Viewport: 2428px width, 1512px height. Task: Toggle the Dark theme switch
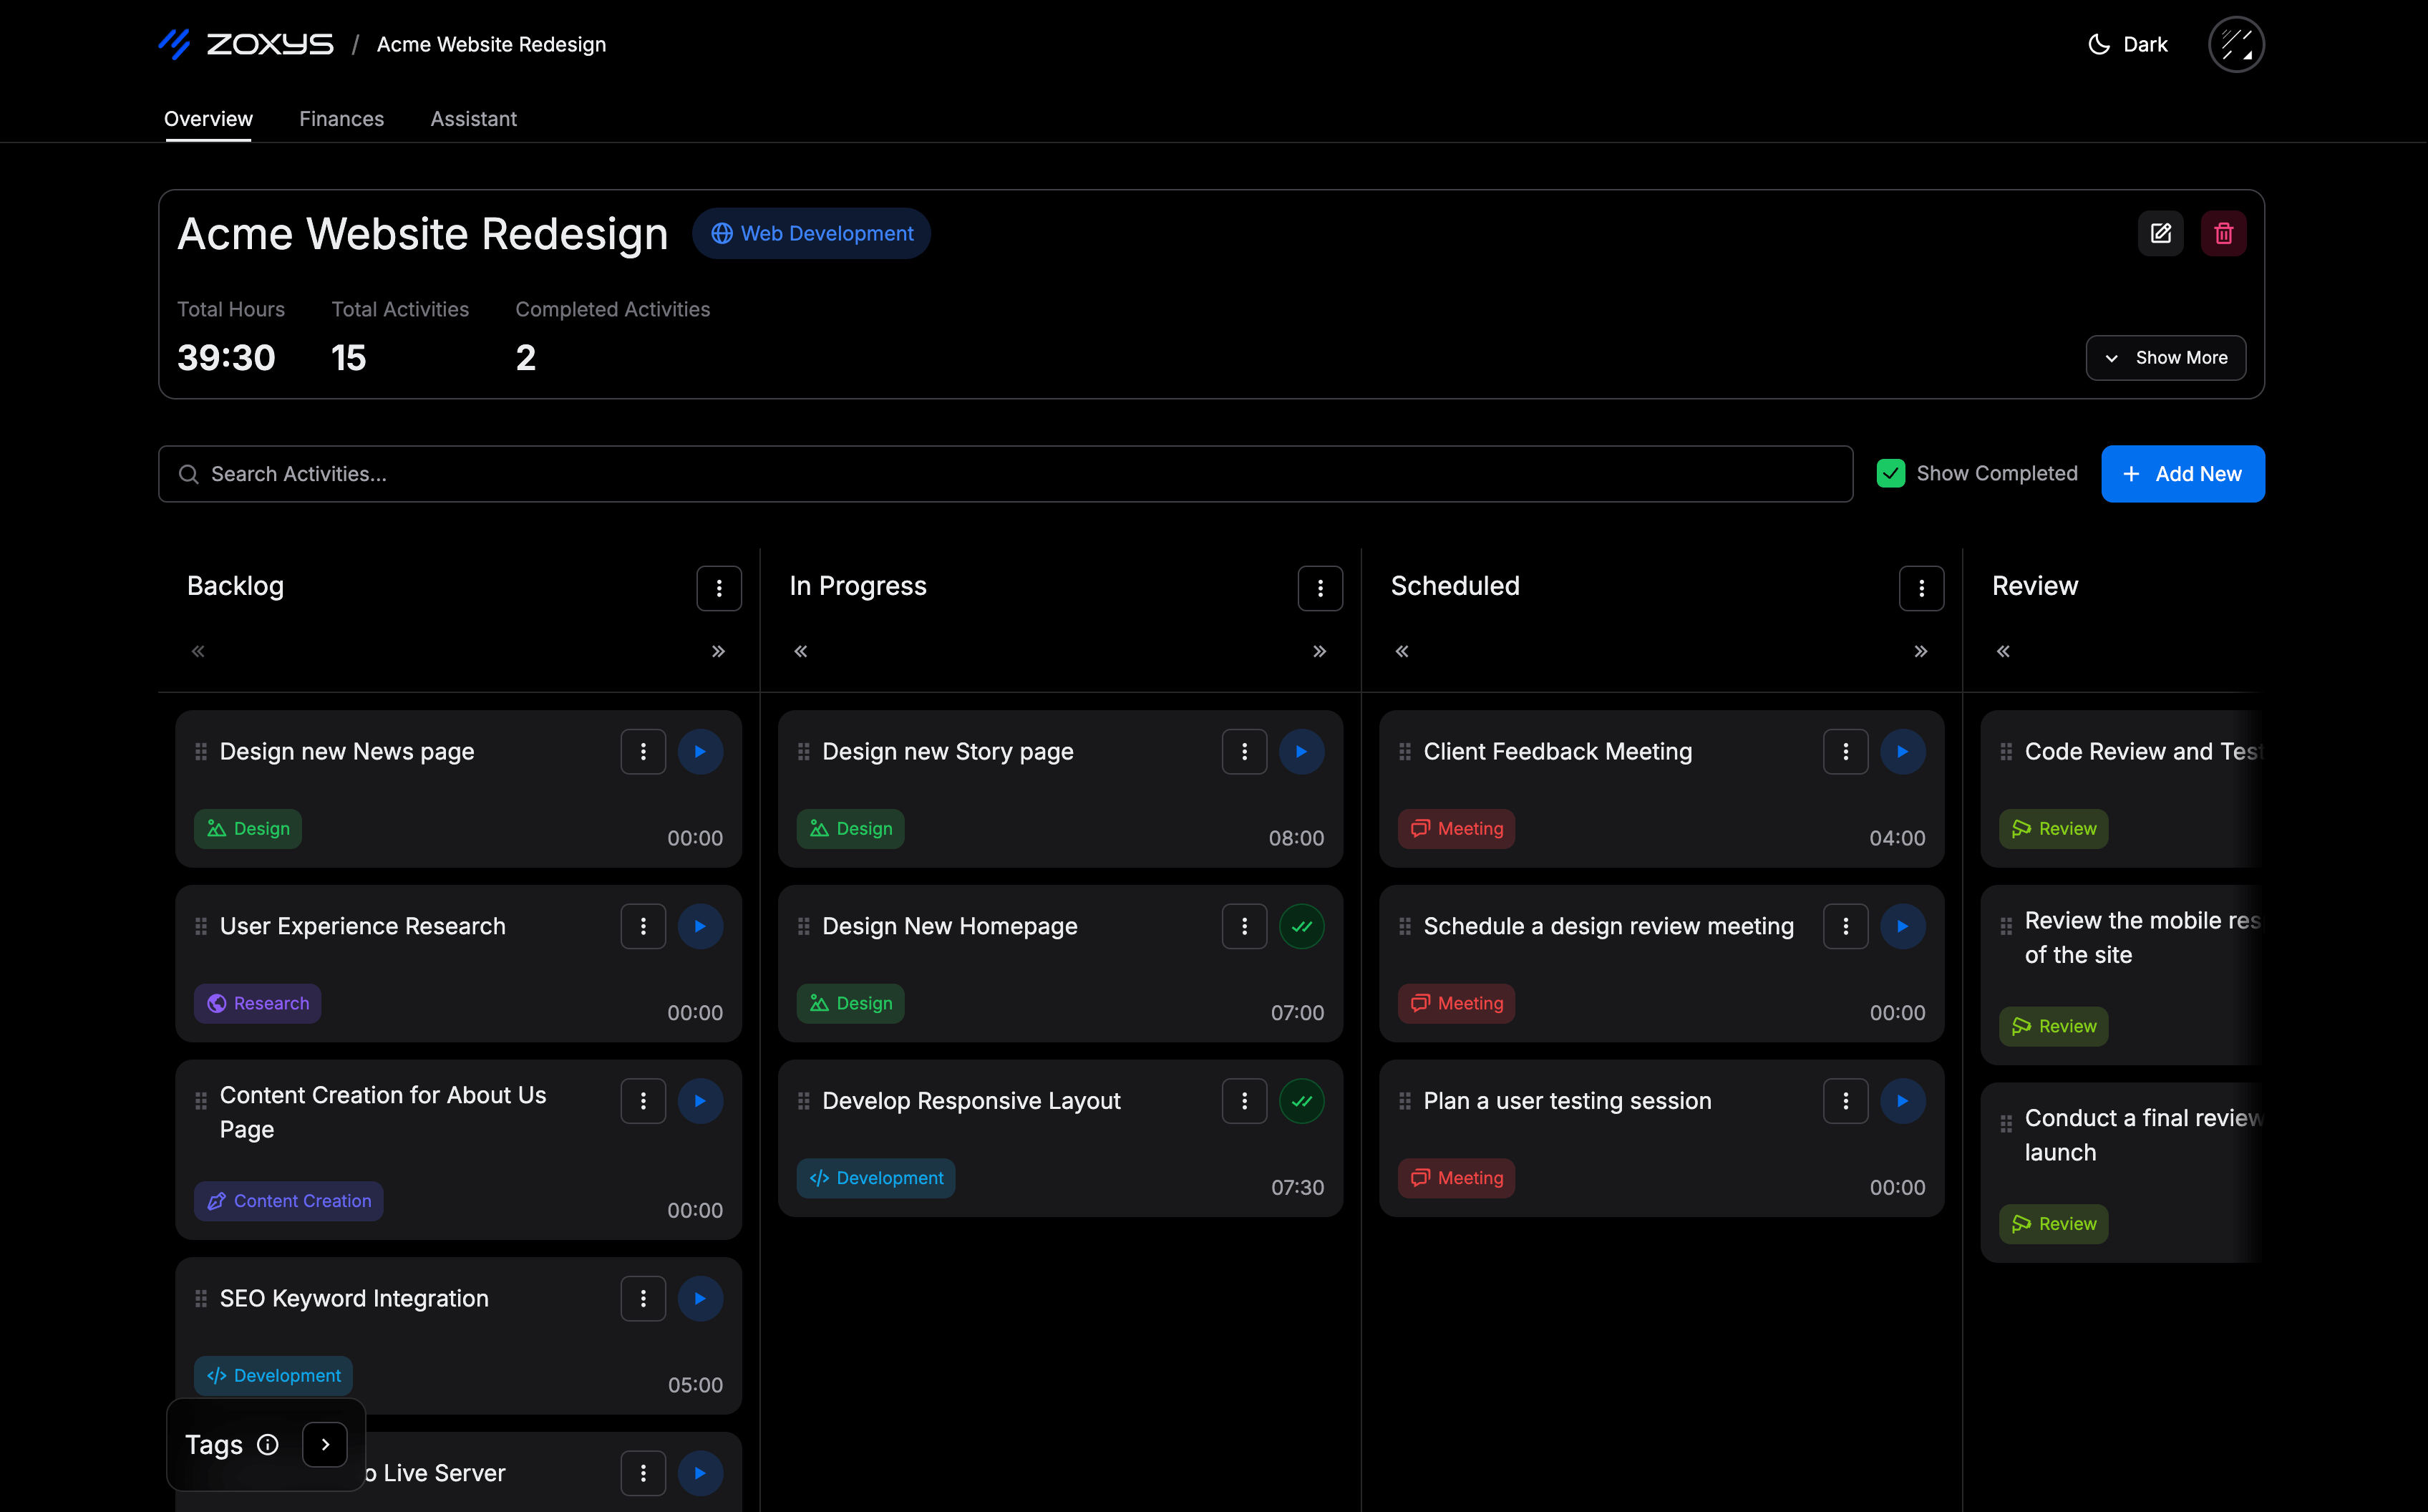click(x=2127, y=44)
